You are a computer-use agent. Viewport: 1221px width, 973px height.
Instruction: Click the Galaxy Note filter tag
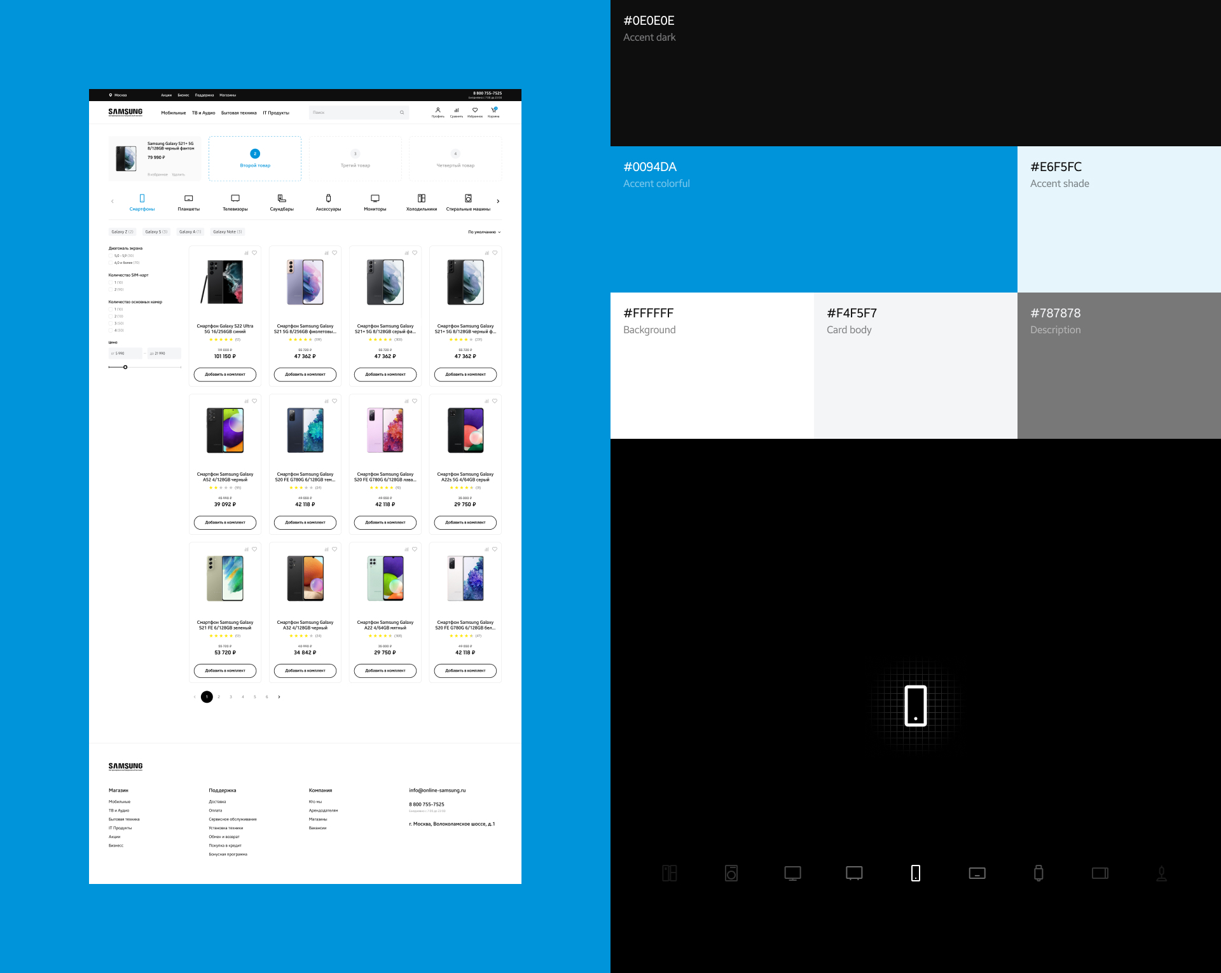[227, 232]
